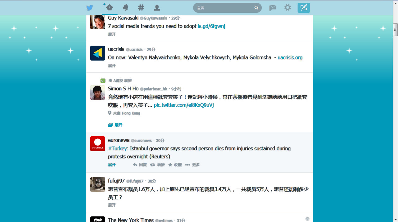Open Guy Kawasaki's profile name
The image size is (398, 222).
pyautogui.click(x=123, y=18)
